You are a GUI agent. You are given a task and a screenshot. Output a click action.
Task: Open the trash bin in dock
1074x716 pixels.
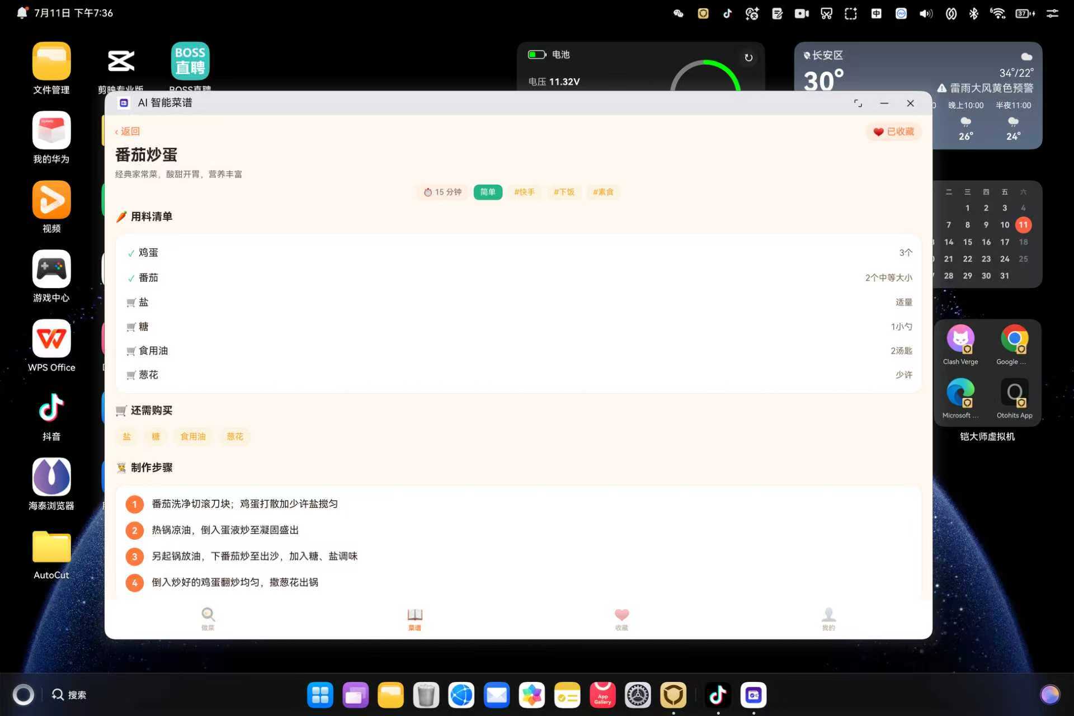426,695
